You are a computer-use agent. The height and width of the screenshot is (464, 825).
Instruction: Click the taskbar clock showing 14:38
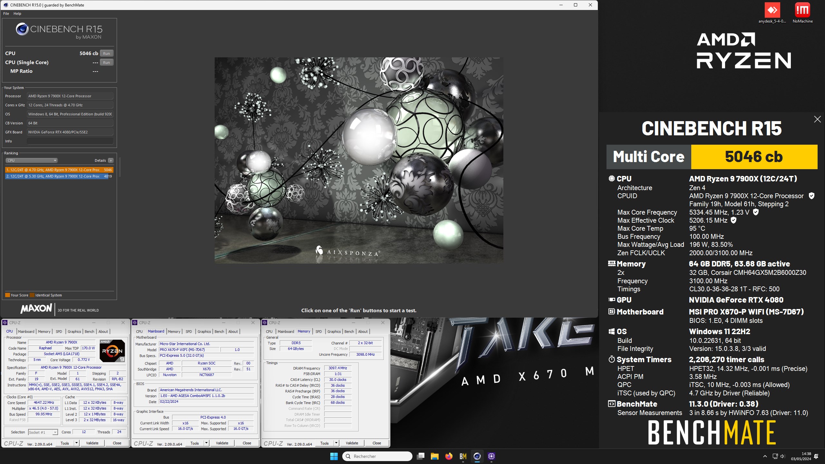click(x=801, y=456)
